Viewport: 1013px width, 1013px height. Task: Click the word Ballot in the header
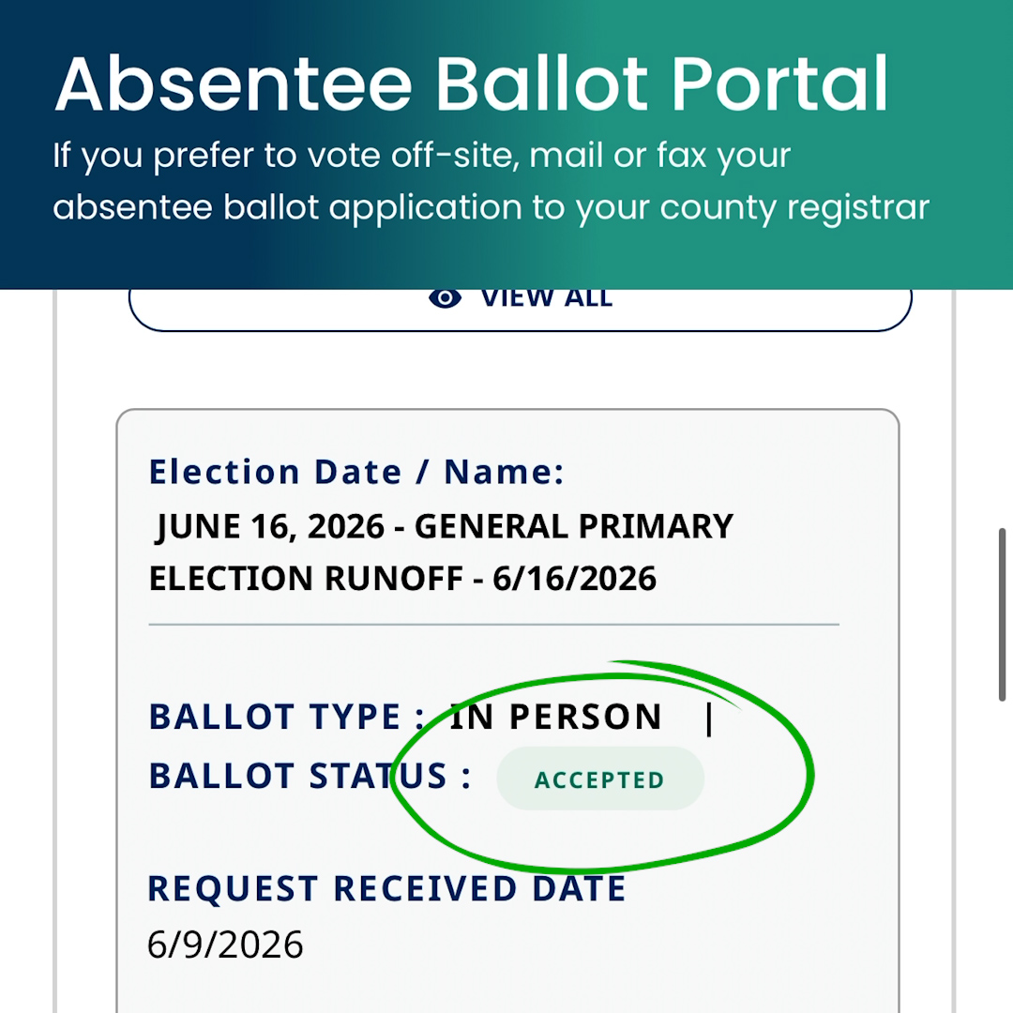(542, 84)
